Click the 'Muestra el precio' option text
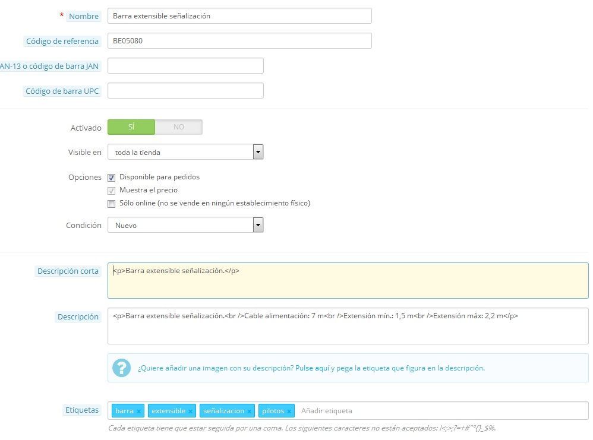593x440 pixels. tap(149, 190)
